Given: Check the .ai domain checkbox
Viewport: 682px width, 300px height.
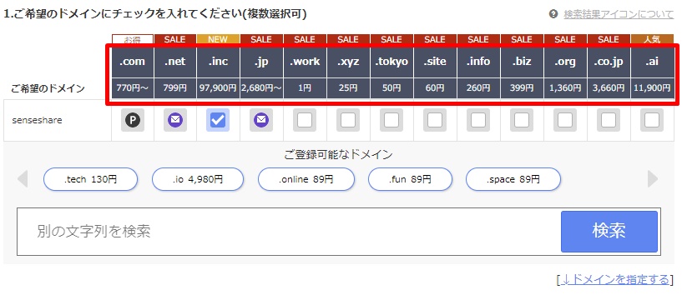Looking at the screenshot, I should coord(652,120).
